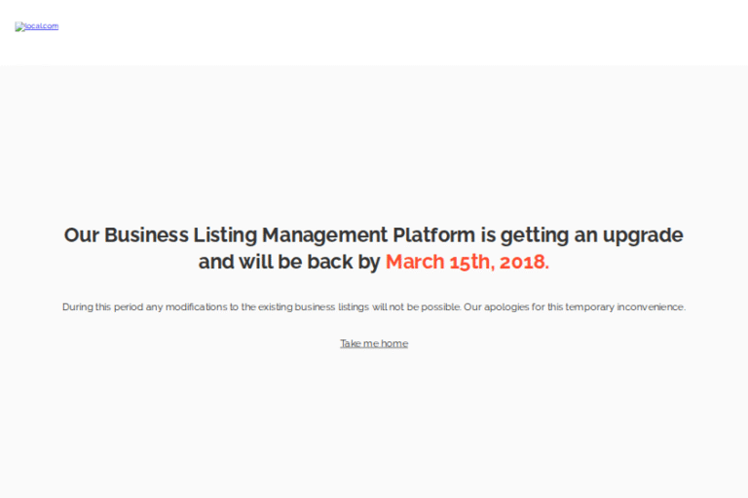Click 'and will be back by' heading text

(289, 262)
